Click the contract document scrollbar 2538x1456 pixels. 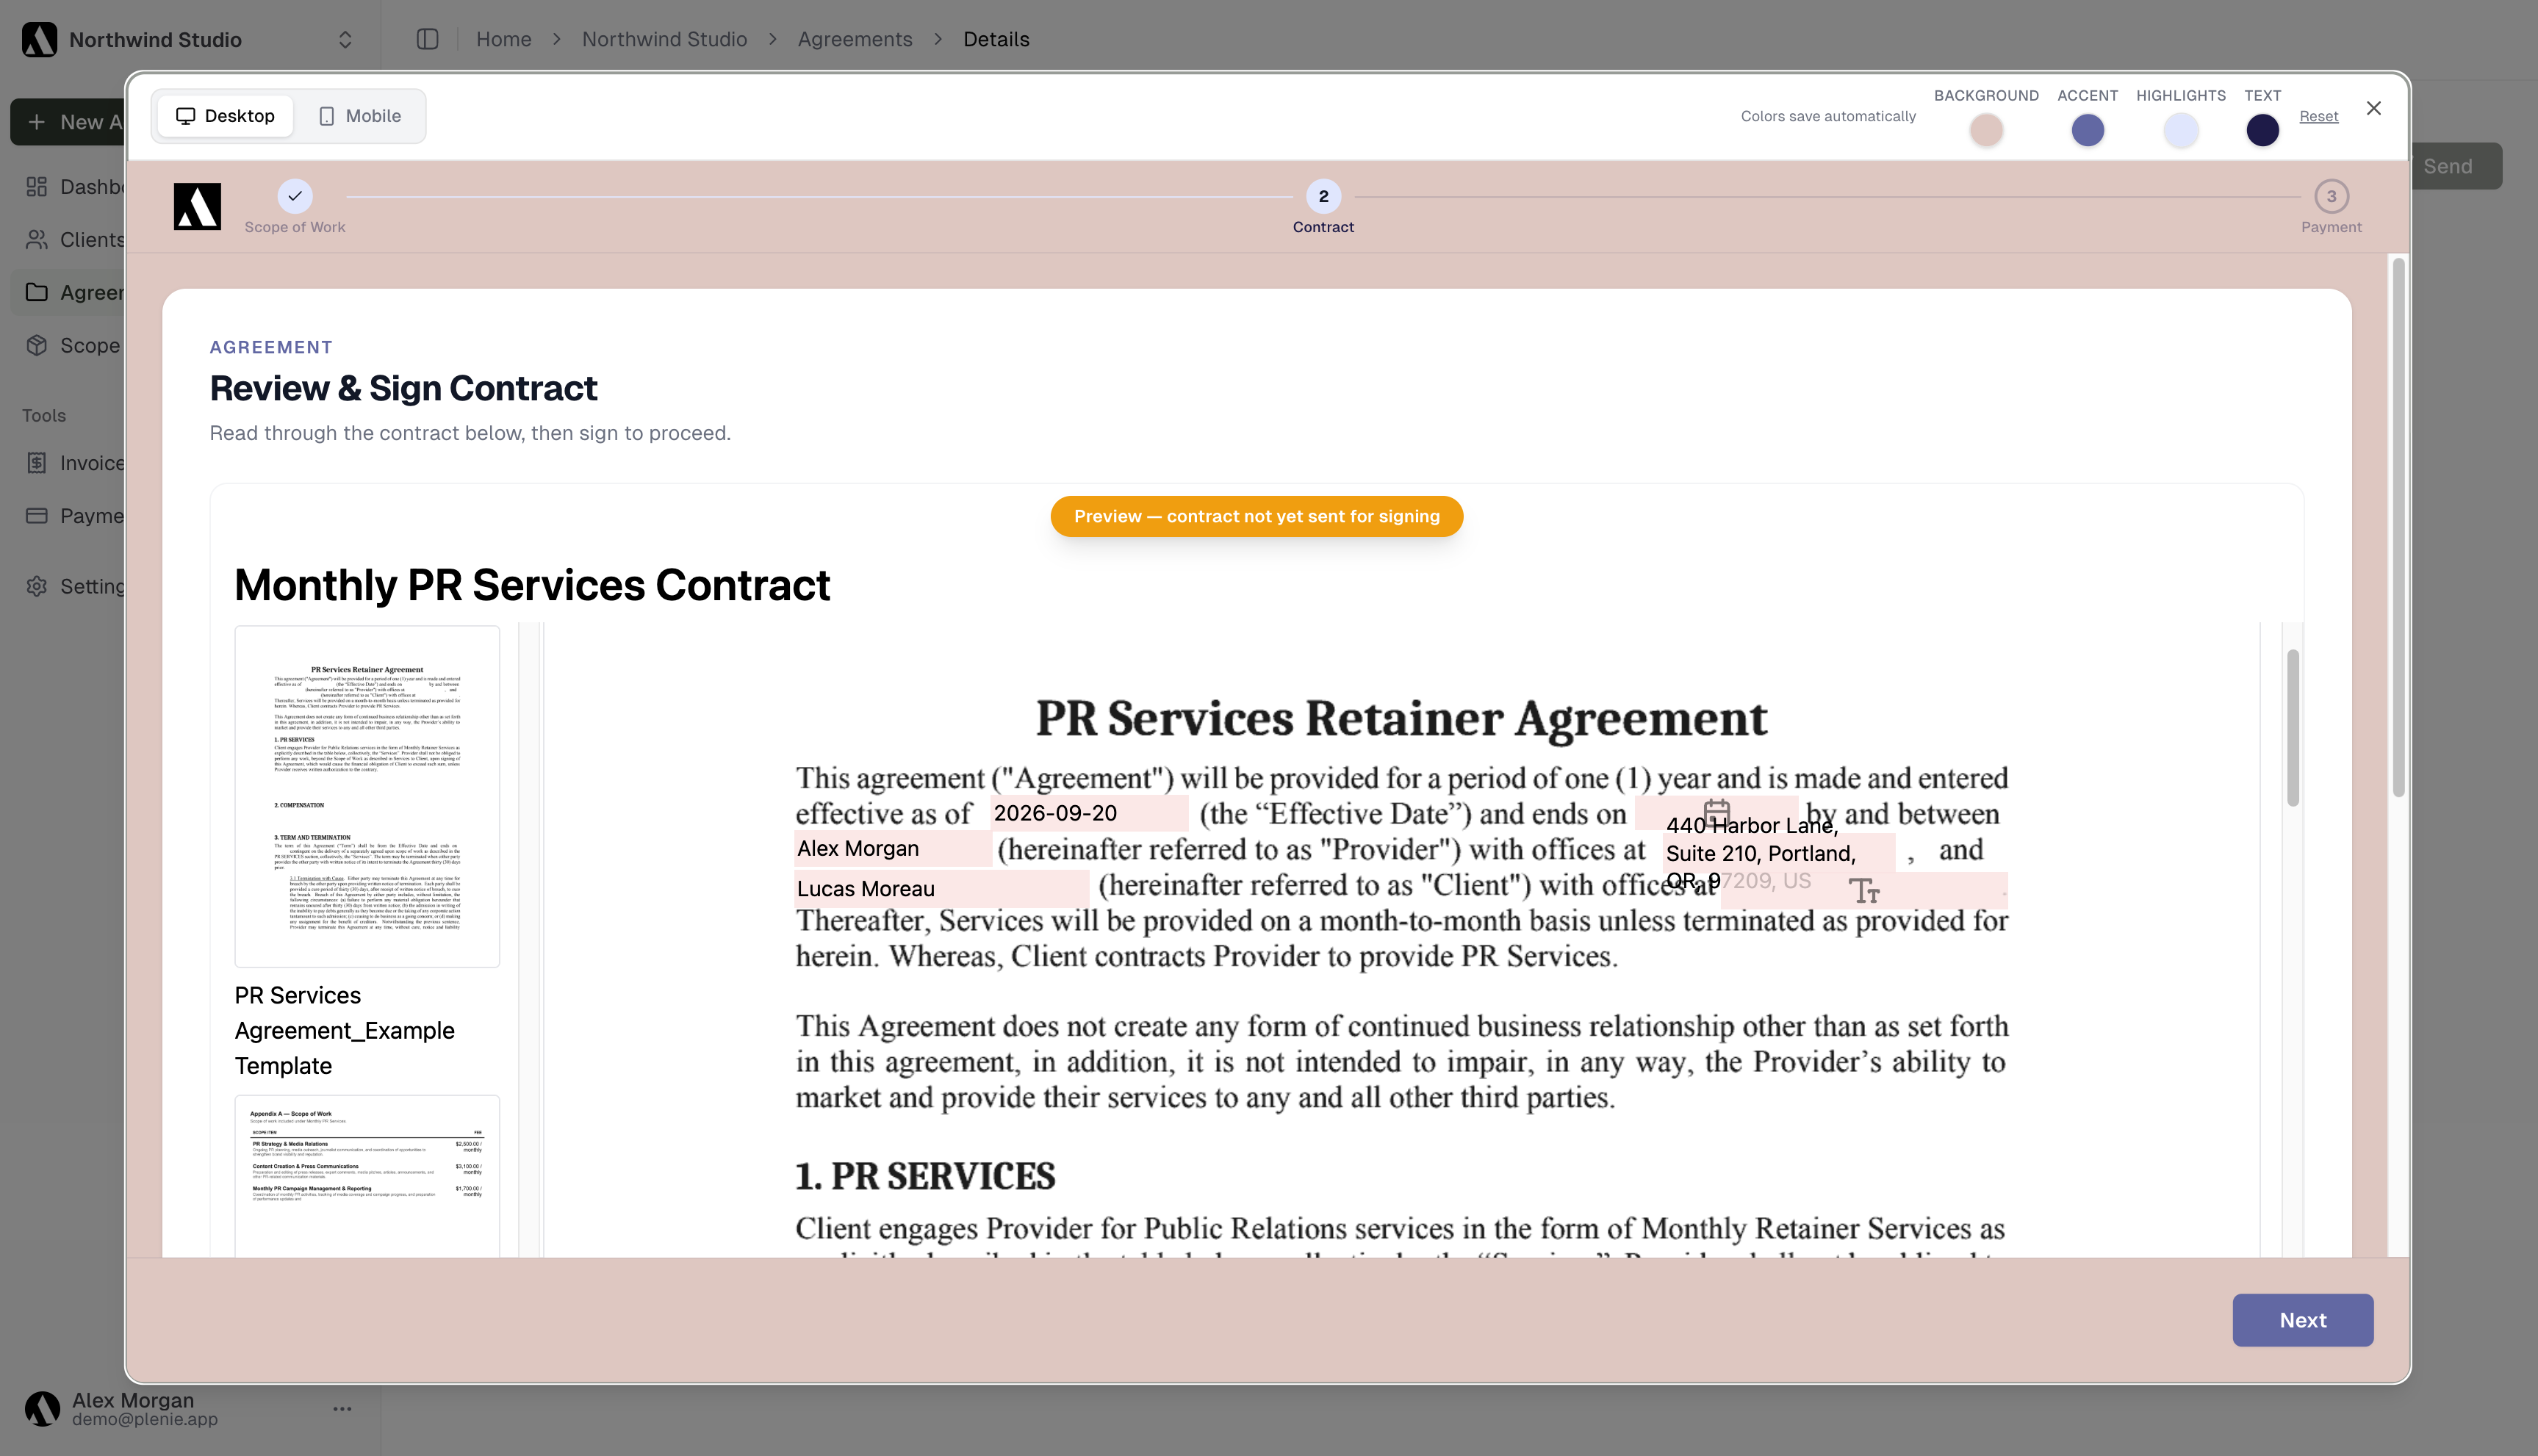pyautogui.click(x=2292, y=728)
